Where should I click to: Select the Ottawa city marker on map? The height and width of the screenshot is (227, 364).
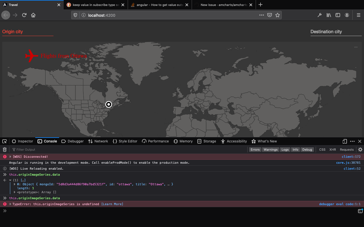tap(109, 104)
